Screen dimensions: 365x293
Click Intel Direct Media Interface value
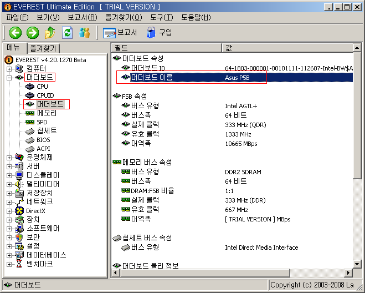point(261,247)
